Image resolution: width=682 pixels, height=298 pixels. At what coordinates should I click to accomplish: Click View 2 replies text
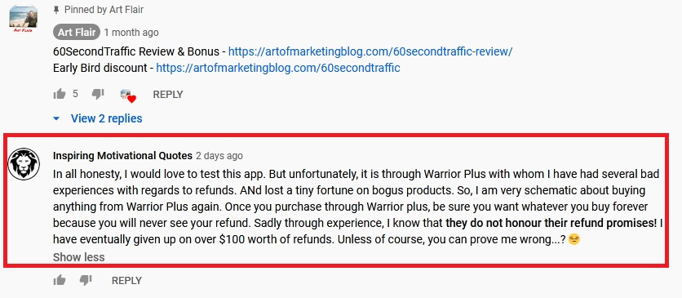coord(107,118)
